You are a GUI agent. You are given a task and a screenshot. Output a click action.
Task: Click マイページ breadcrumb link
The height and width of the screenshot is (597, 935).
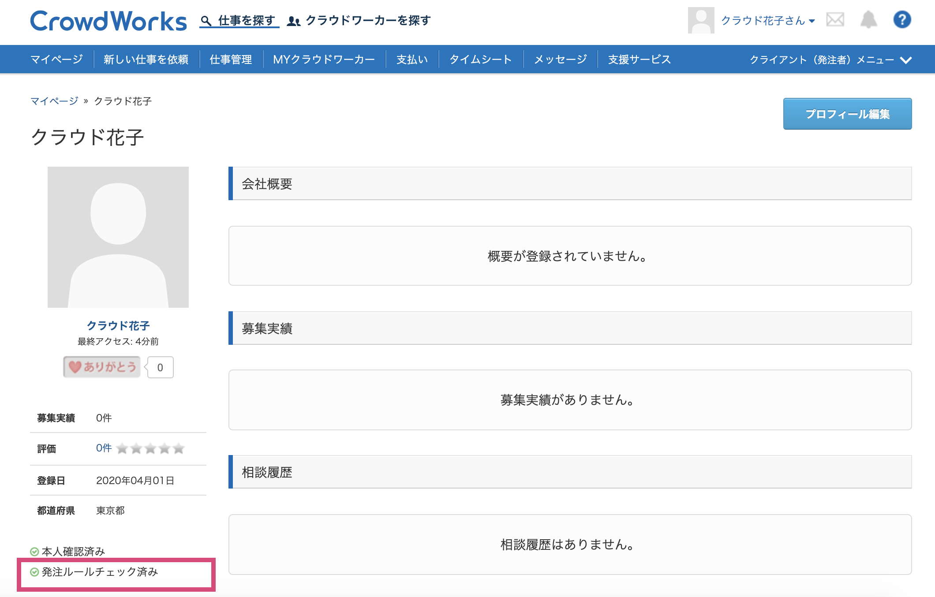pos(54,101)
